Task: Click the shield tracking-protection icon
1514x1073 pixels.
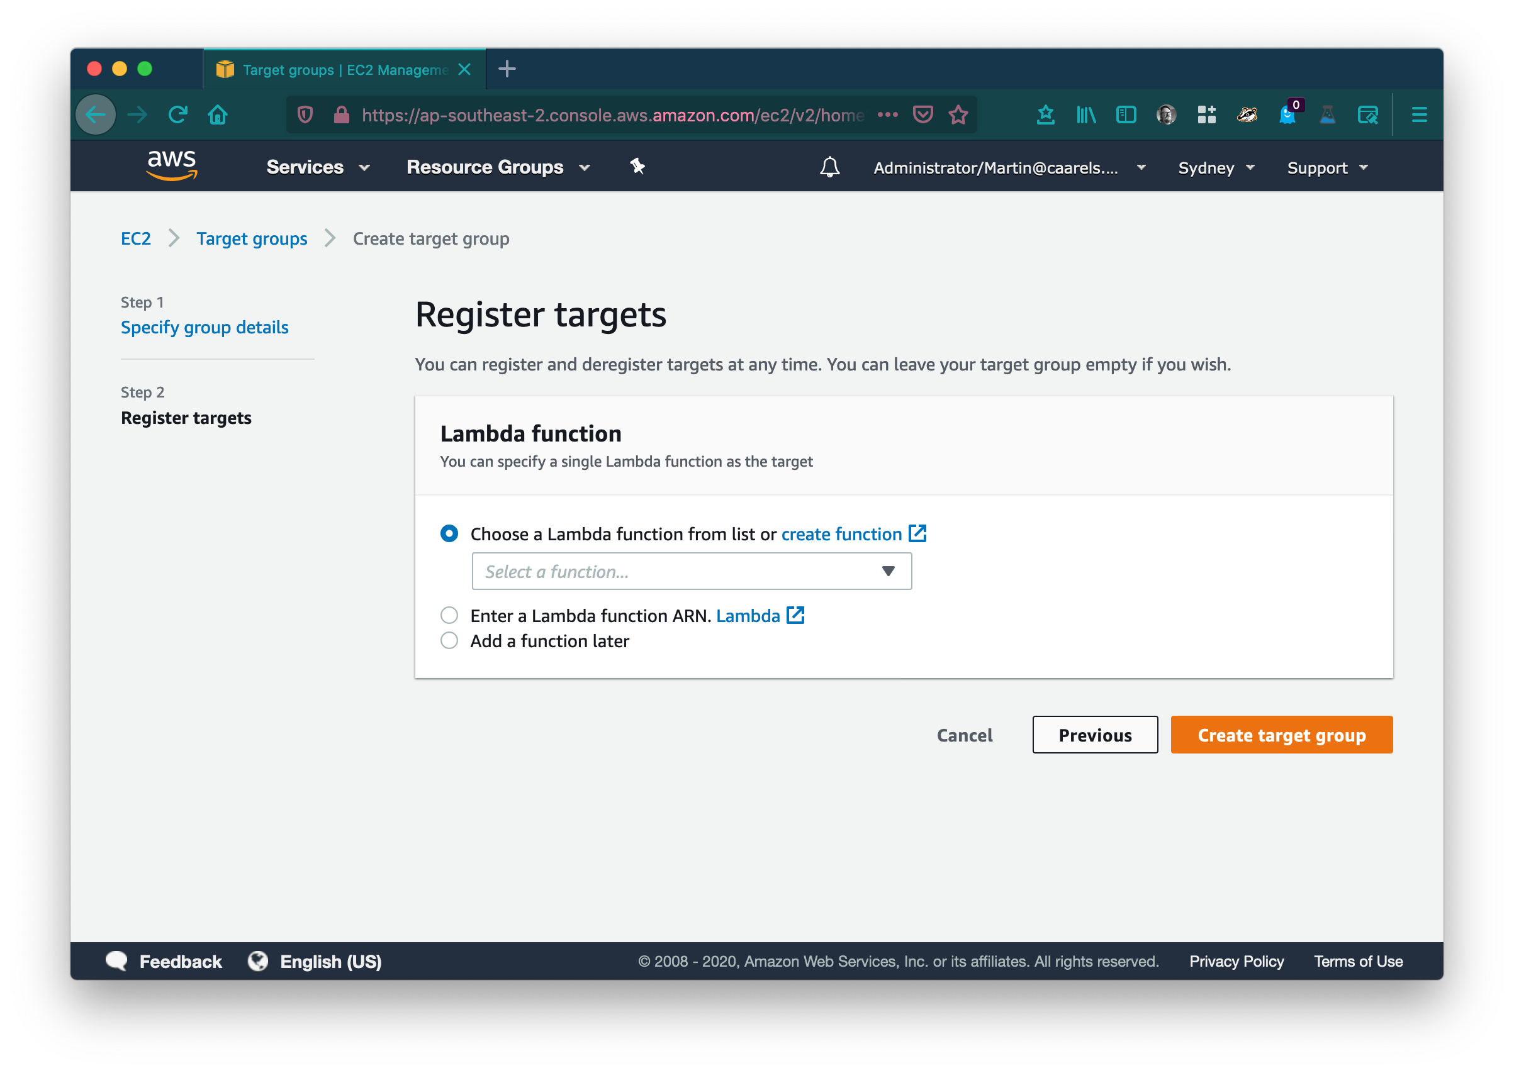Action: click(305, 114)
